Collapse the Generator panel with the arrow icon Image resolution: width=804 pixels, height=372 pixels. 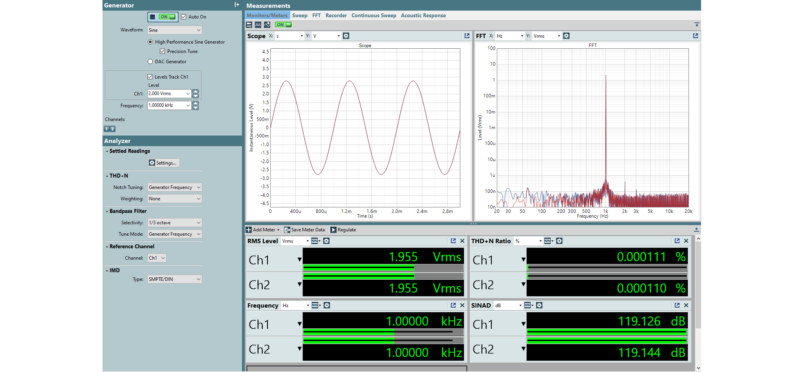click(x=236, y=5)
